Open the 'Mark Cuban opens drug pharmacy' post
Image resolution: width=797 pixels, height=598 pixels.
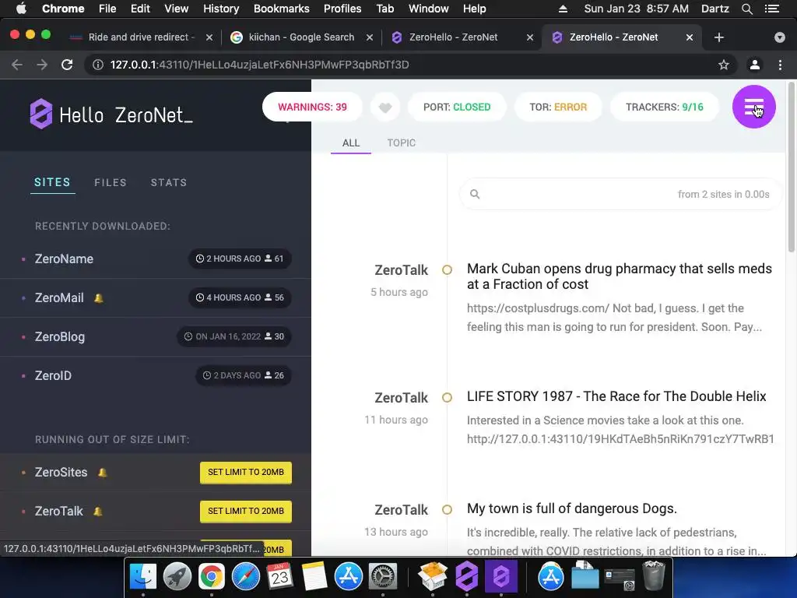tap(619, 276)
